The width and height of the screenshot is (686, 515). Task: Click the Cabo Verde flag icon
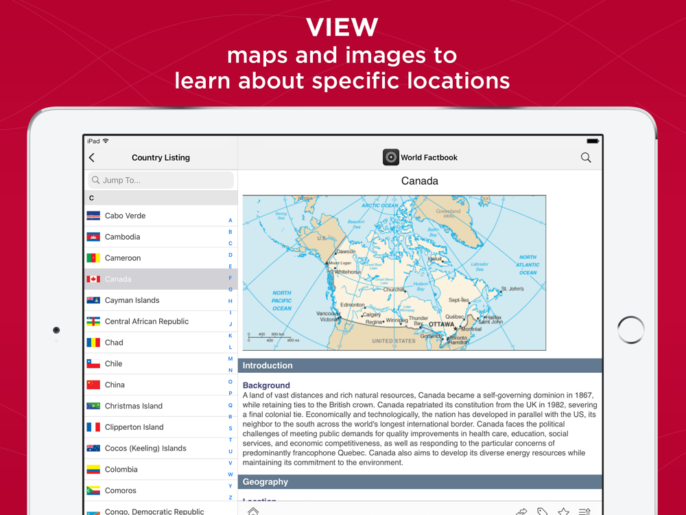[x=93, y=216]
